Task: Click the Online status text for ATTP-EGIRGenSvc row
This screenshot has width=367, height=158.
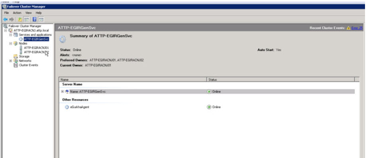Action: (216, 92)
